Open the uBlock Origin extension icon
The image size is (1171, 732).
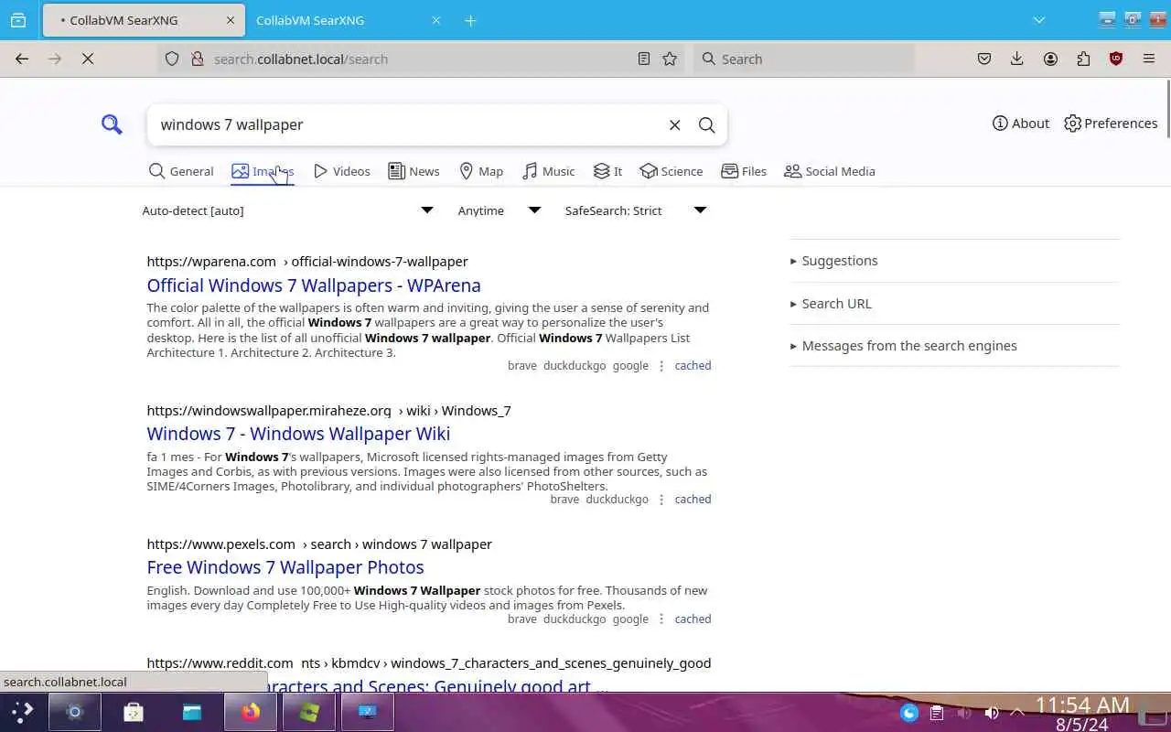[1116, 59]
